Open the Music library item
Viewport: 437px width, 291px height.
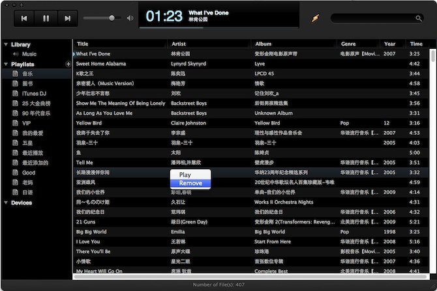29,54
